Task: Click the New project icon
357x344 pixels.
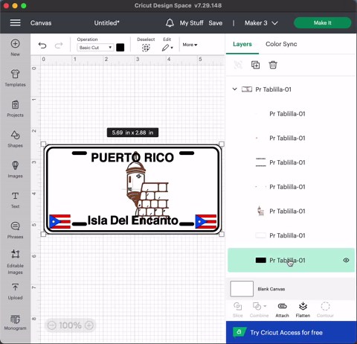Action: coord(15,43)
